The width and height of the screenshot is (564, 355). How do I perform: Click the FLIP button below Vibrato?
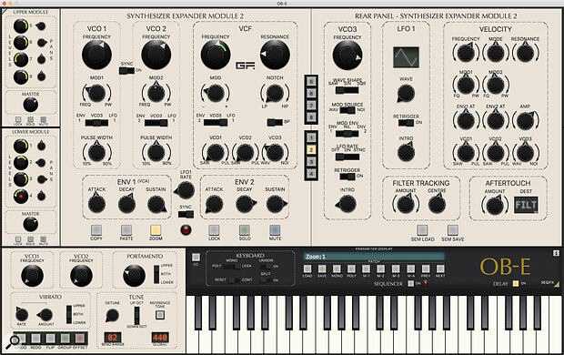50,338
